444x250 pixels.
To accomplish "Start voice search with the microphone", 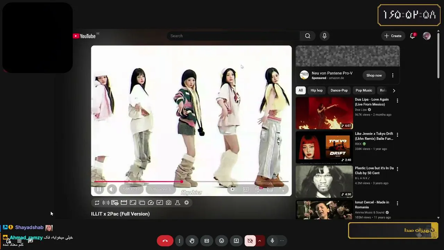I will coord(325,36).
